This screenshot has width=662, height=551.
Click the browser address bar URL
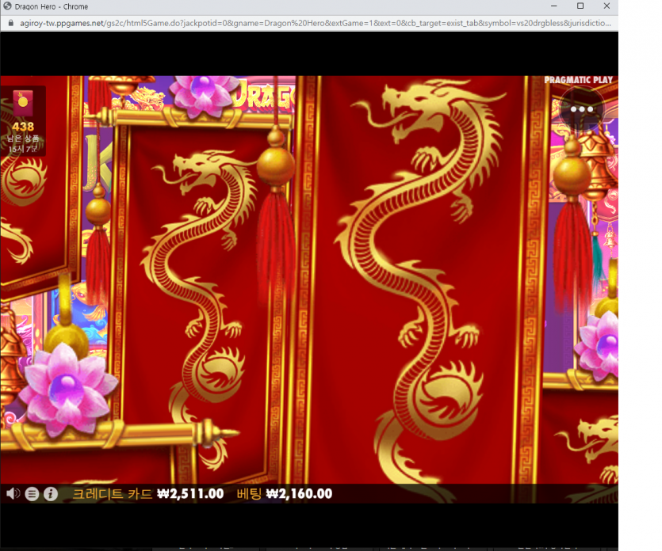[316, 23]
